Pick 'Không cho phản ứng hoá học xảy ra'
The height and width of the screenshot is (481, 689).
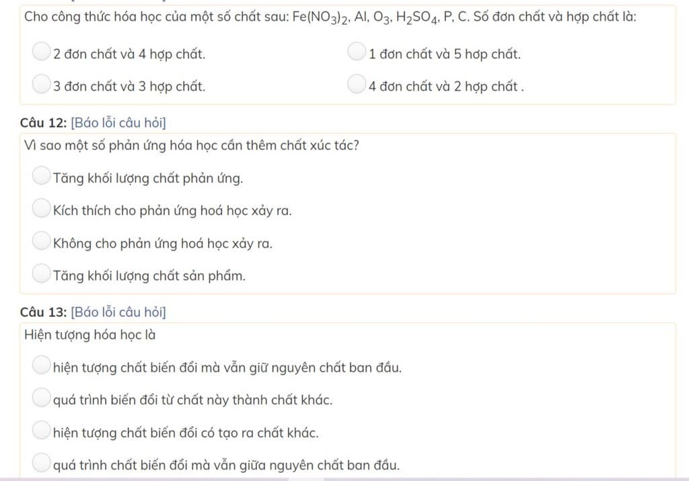42,242
